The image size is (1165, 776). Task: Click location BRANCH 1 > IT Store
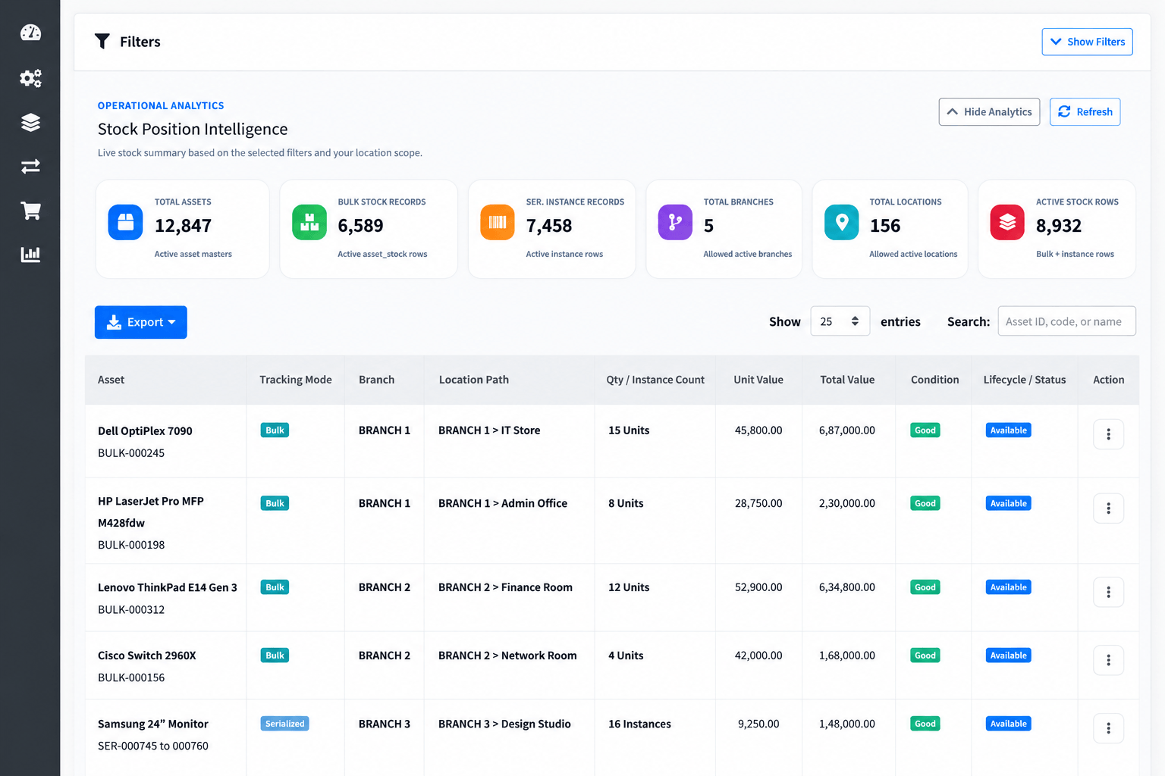[x=489, y=430]
